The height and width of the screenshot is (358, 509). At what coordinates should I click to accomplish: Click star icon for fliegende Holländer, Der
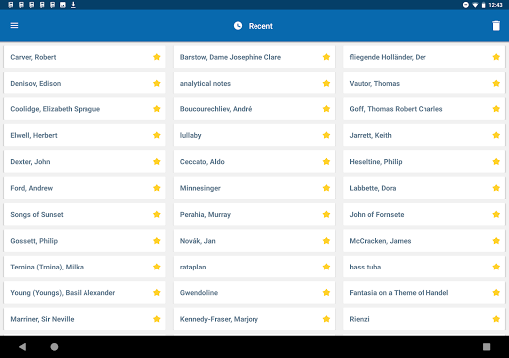click(496, 57)
